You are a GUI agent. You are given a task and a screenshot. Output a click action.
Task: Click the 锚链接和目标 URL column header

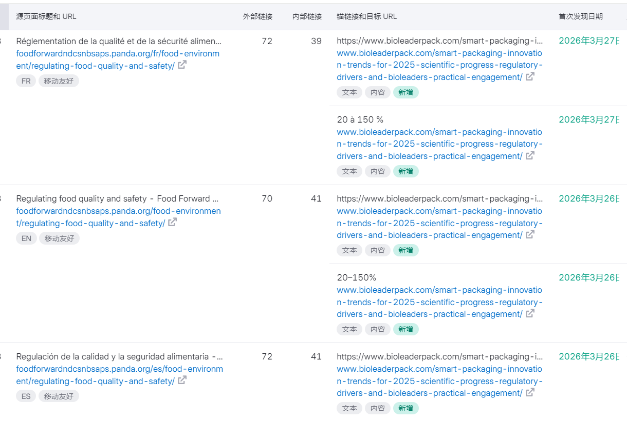(366, 16)
